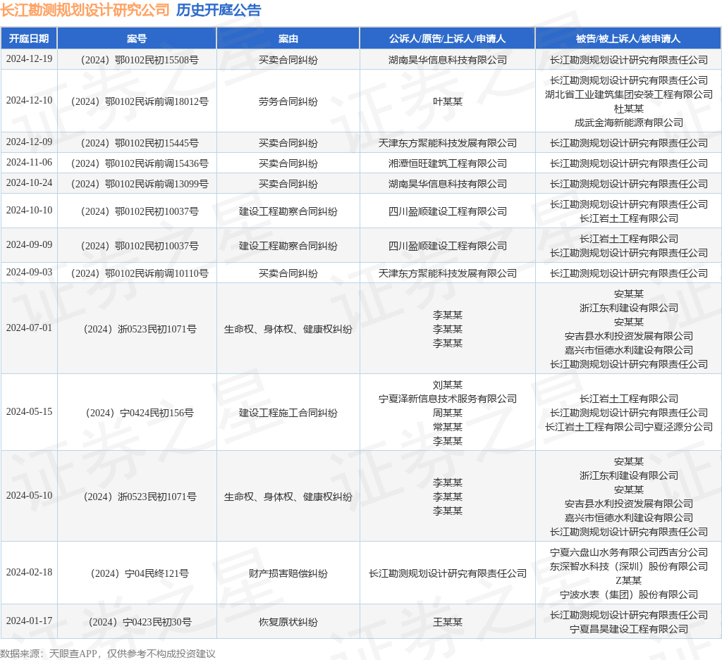Viewport: 722px width, 660px height.
Task: Click plaintiff 湘潭恒旺建筑工程有限公司
Action: [x=448, y=163]
